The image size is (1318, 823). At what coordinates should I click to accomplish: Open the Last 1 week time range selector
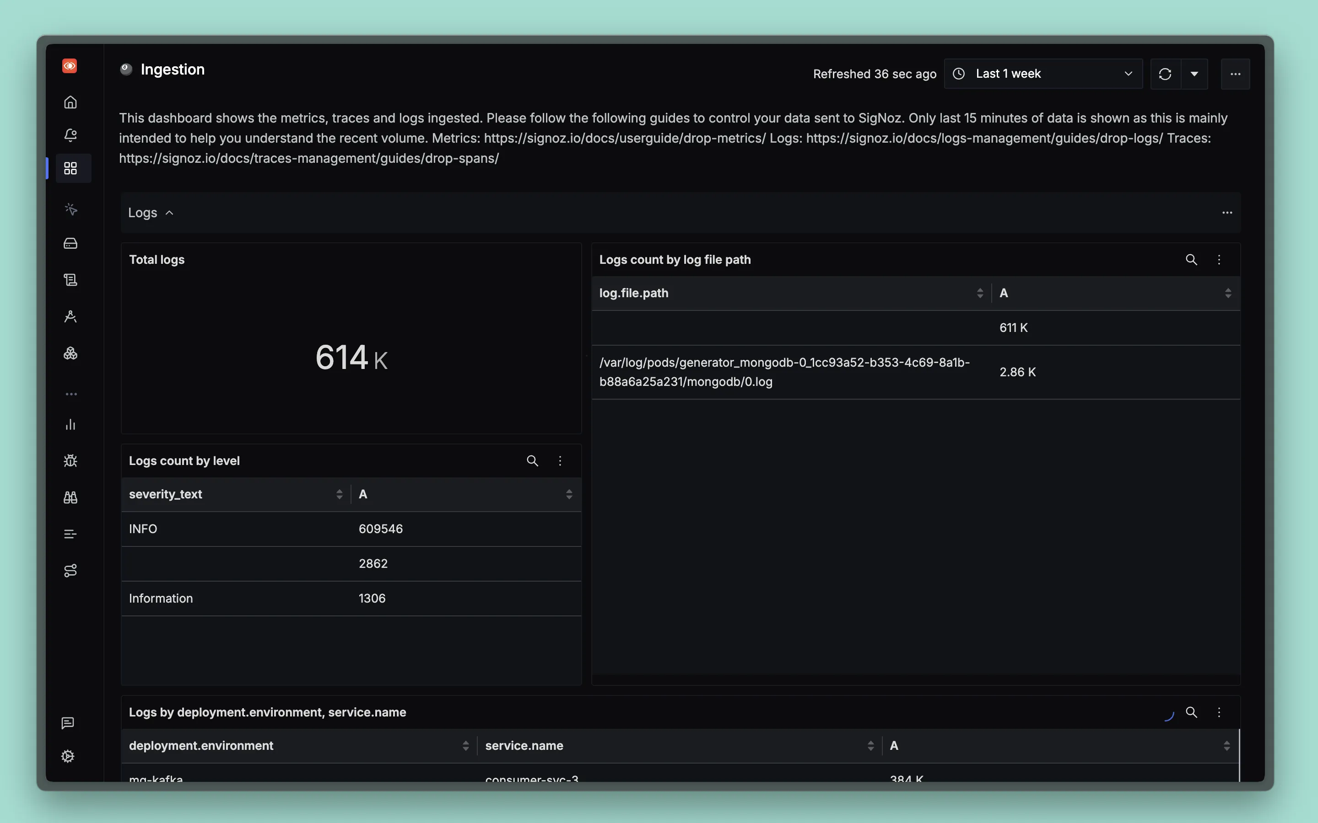[1043, 74]
